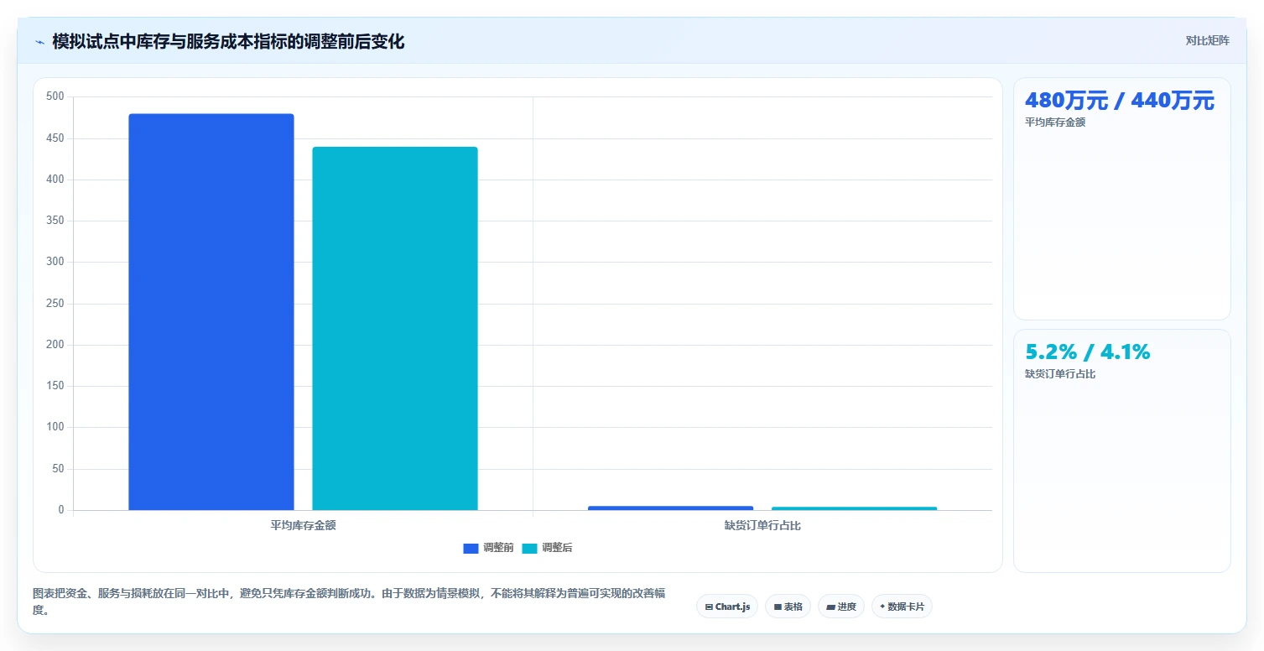Image resolution: width=1264 pixels, height=651 pixels.
Task: Click the dark blue 调整前 bar for 平均库存金额
Action: [211, 311]
